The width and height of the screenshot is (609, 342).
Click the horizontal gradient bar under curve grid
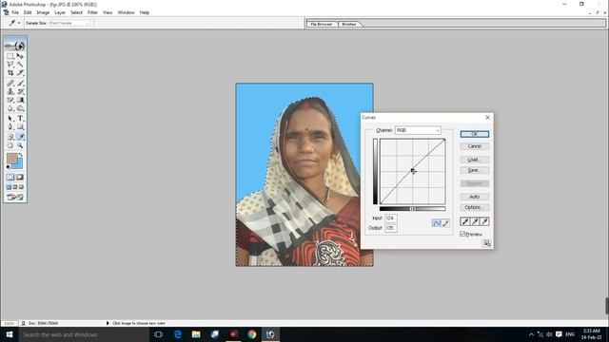coord(412,209)
